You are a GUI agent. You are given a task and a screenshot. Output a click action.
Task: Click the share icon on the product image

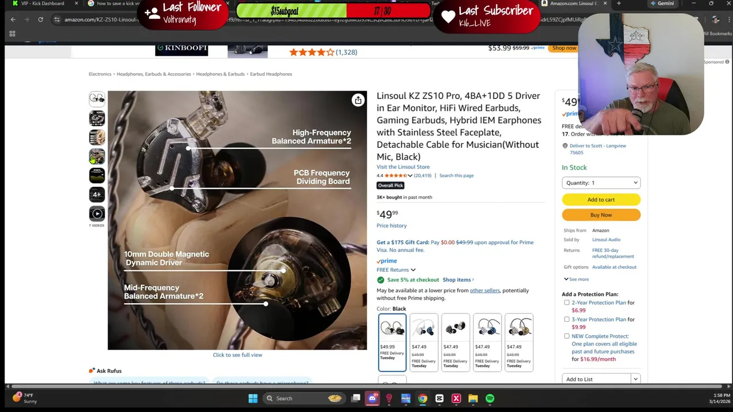coord(358,100)
